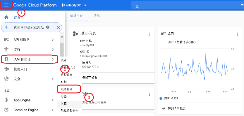Dismiss the pinned content notice
Screen dimensions: 244x116
(x=58, y=27)
